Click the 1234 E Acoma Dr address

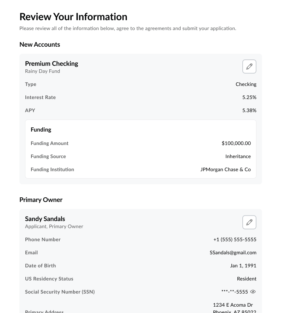click(233, 305)
